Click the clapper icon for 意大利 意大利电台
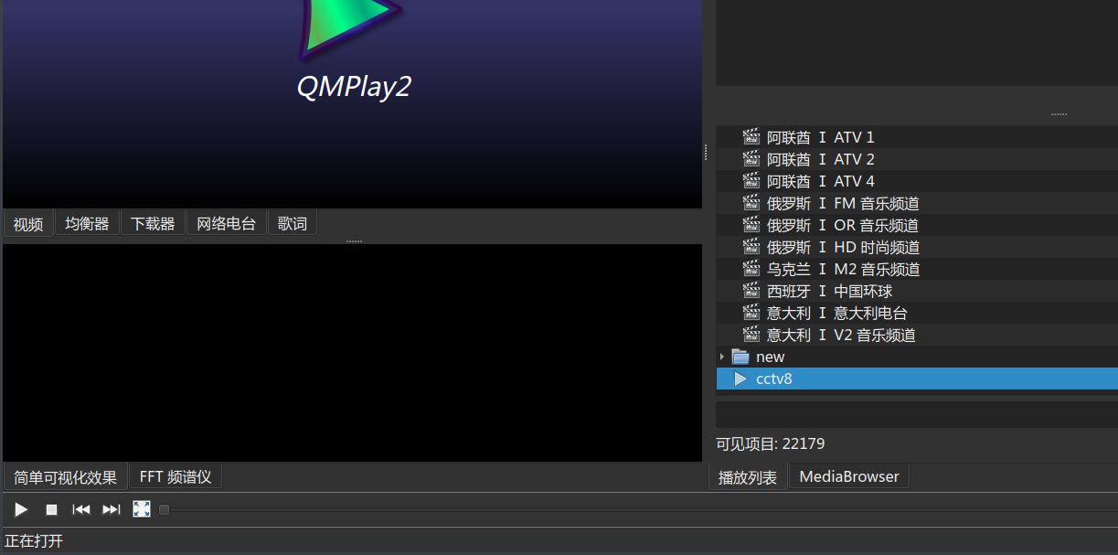Image resolution: width=1118 pixels, height=555 pixels. click(751, 313)
